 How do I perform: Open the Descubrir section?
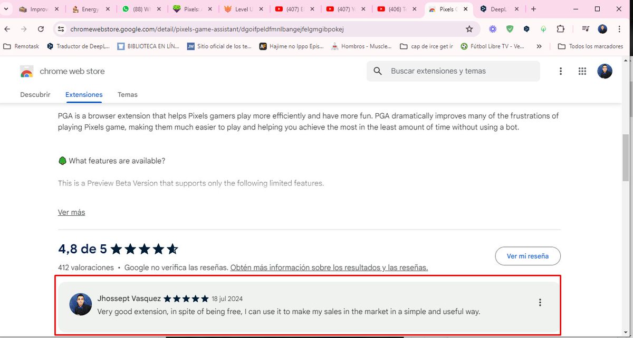click(35, 95)
